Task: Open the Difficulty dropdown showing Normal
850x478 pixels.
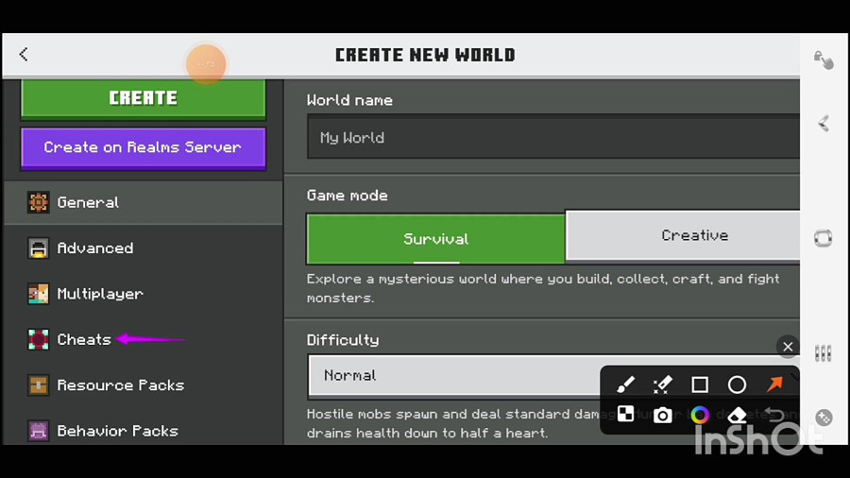Action: [553, 376]
